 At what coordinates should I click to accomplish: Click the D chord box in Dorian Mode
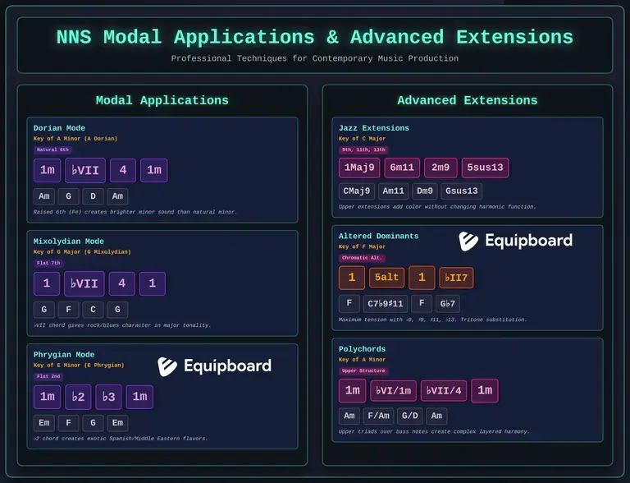click(x=93, y=196)
